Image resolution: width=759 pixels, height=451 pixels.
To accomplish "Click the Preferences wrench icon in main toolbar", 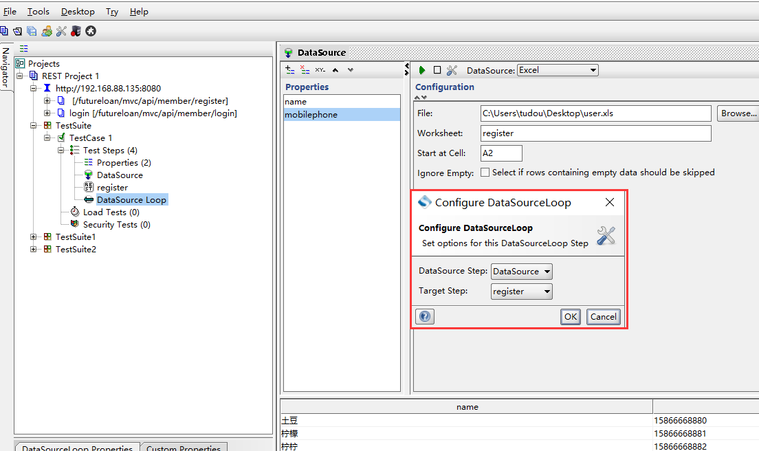I will coord(61,31).
